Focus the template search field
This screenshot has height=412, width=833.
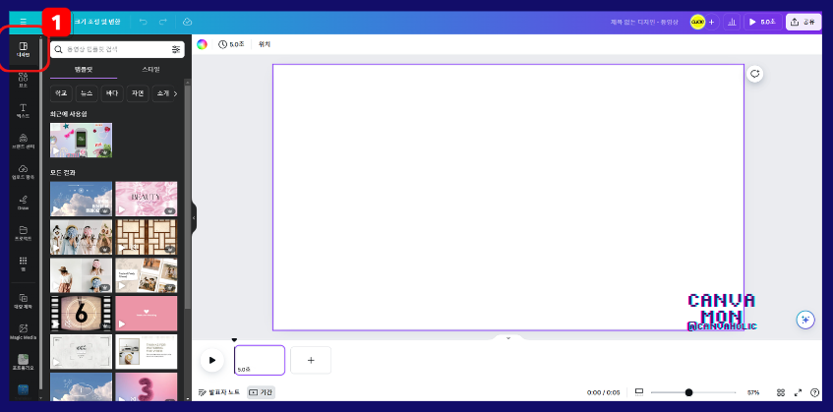(x=117, y=49)
